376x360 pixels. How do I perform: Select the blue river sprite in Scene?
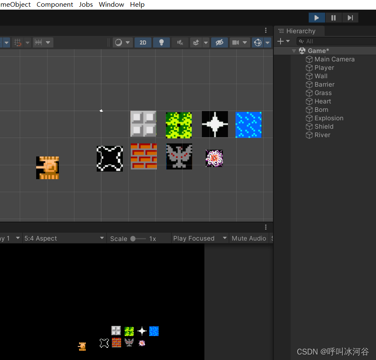249,125
